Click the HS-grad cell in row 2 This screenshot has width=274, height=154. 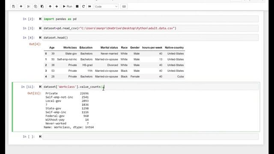click(87, 65)
